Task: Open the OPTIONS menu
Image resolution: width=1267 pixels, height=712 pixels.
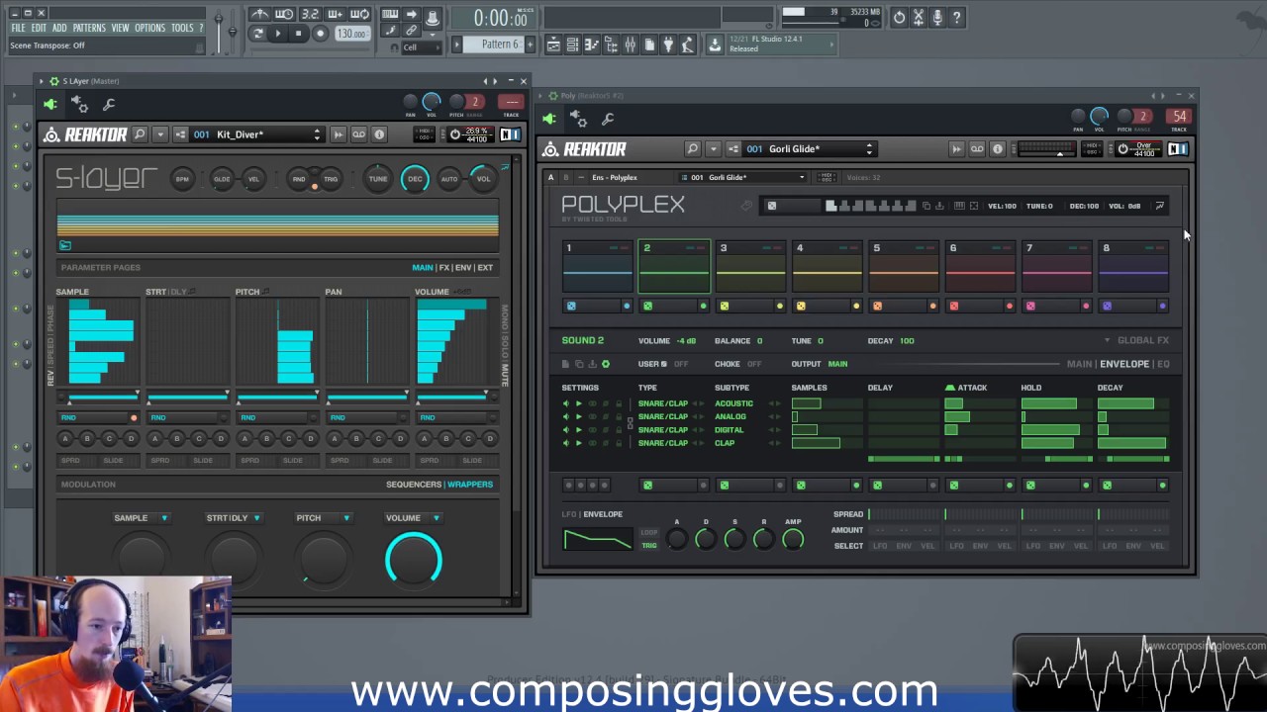Action: point(149,28)
